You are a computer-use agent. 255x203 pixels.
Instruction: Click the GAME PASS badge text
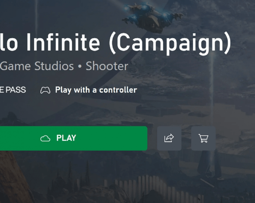[13, 90]
